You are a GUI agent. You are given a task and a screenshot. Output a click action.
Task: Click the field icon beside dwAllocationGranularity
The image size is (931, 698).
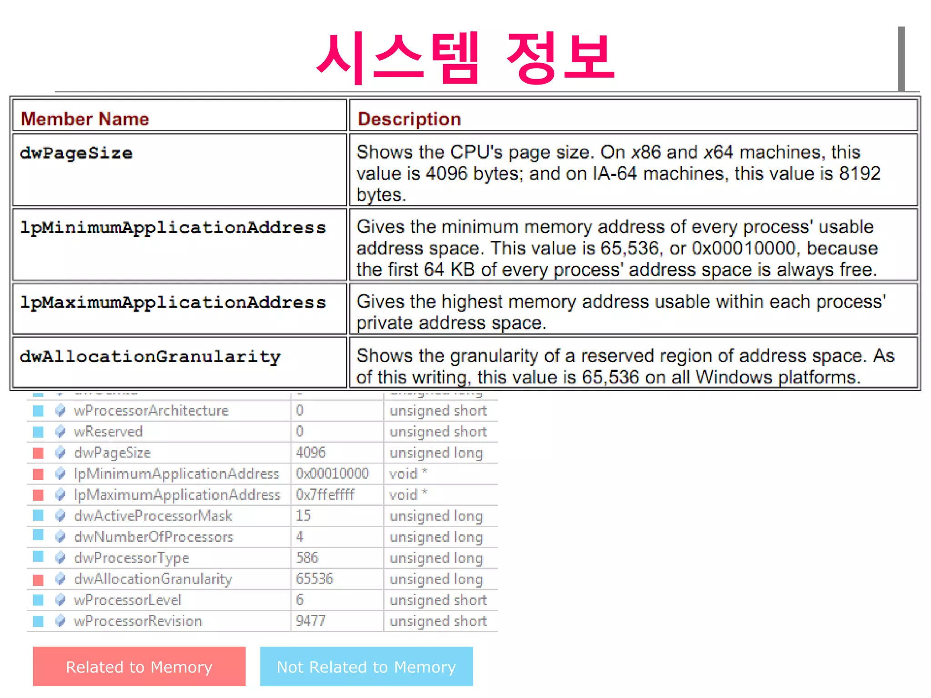coord(60,579)
